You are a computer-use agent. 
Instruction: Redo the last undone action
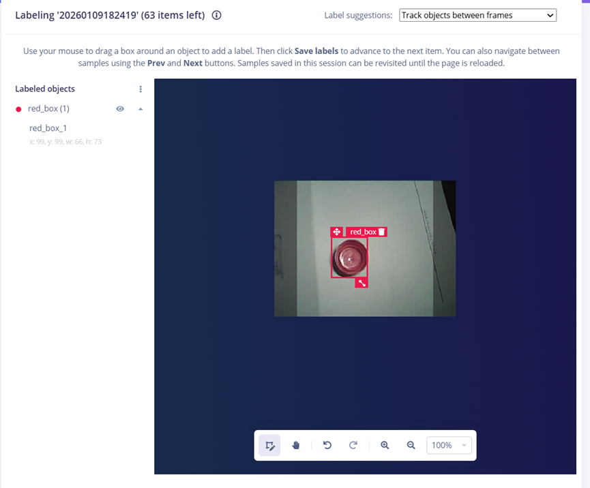(x=353, y=445)
